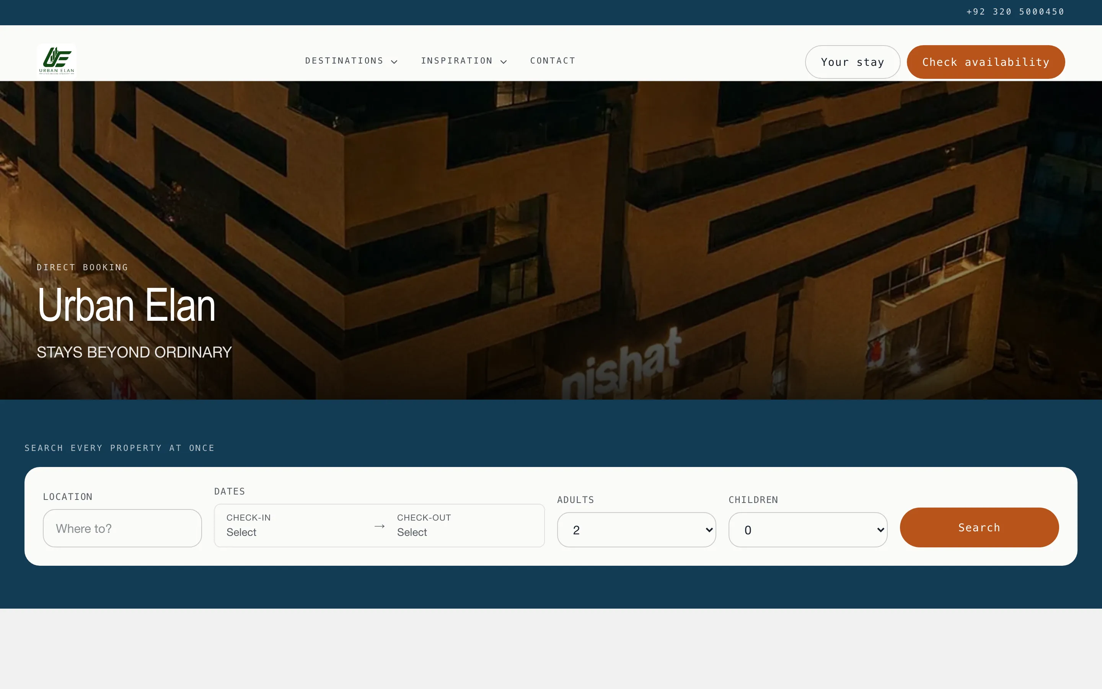Focus the Where to? location field
Screen dimensions: 1102x689
click(122, 528)
